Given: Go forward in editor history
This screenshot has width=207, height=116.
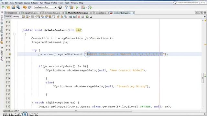Looking at the screenshot, I should (x=32, y=17).
